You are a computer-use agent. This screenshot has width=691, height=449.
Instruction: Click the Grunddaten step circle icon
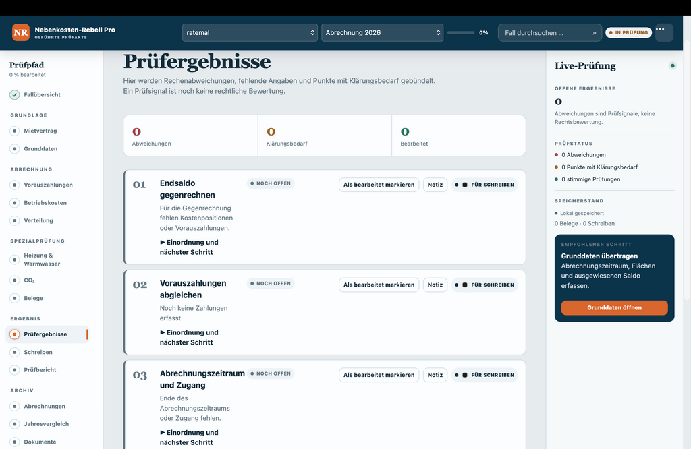coord(15,149)
